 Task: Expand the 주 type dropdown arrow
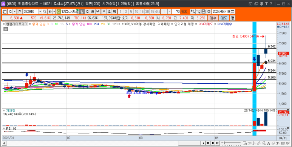15,12
